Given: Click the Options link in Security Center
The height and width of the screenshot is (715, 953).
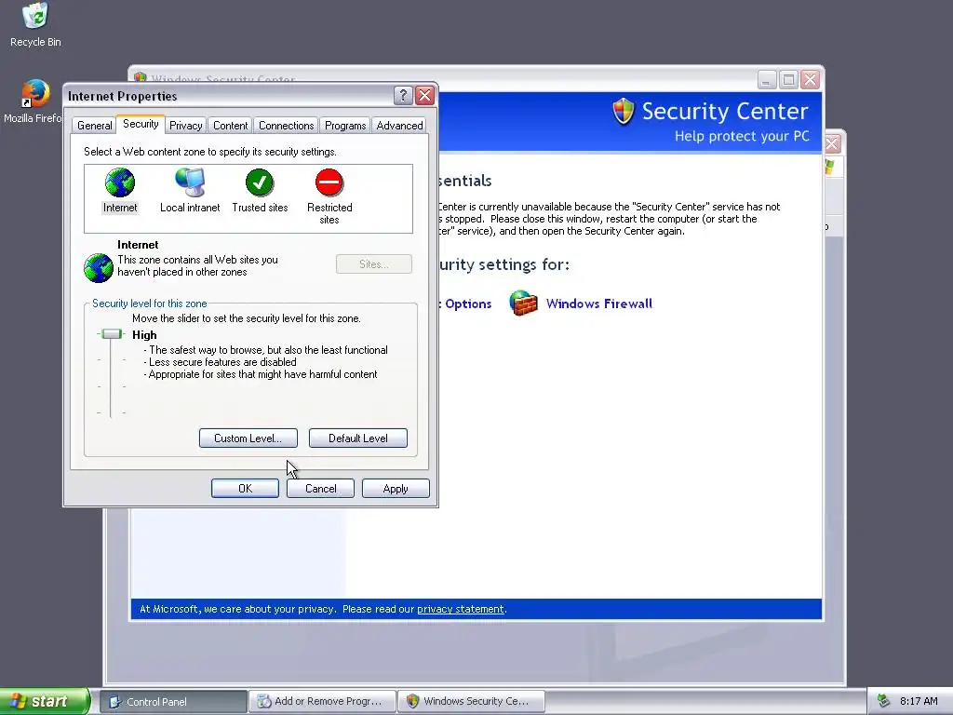Looking at the screenshot, I should (x=467, y=304).
